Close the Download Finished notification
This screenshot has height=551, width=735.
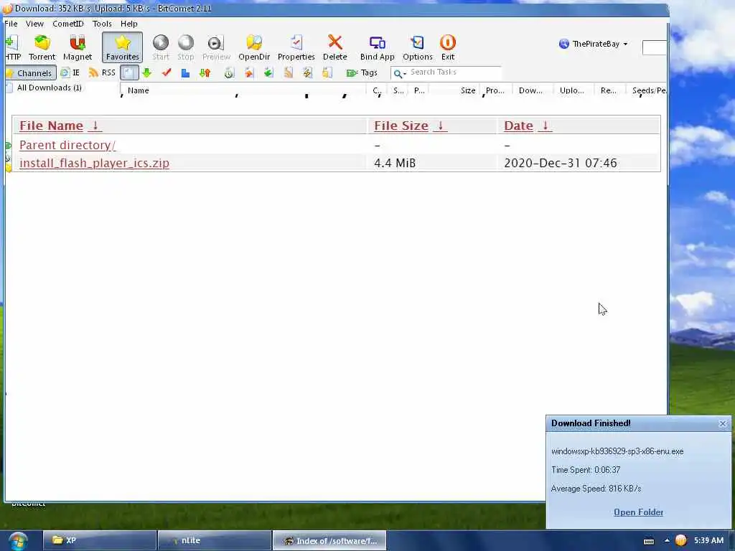point(723,423)
